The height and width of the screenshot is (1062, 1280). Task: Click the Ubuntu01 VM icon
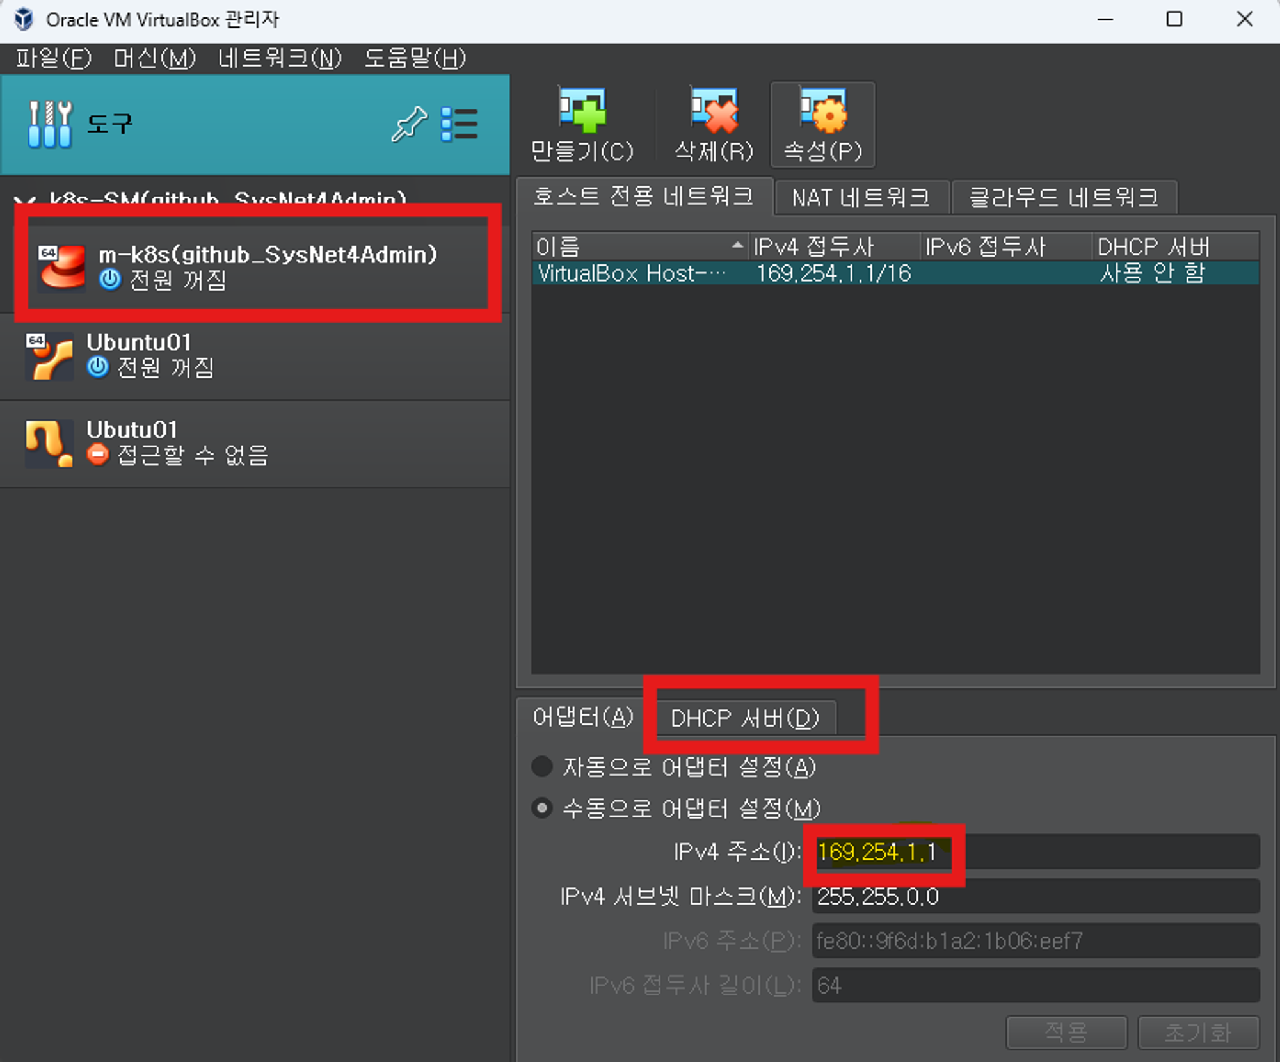click(x=49, y=356)
